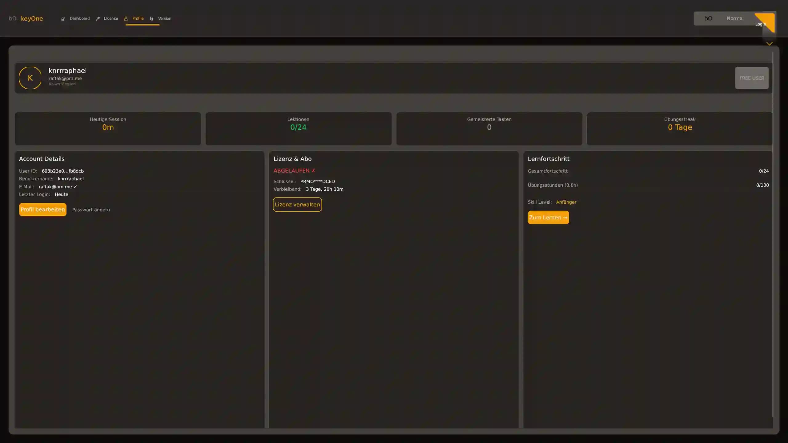Screen dimensions: 788x443
Task: Open the Dashboard tab
Action: [x=80, y=18]
